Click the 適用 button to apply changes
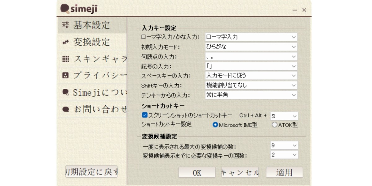Screen dimensions: 372x186 coord(284,172)
